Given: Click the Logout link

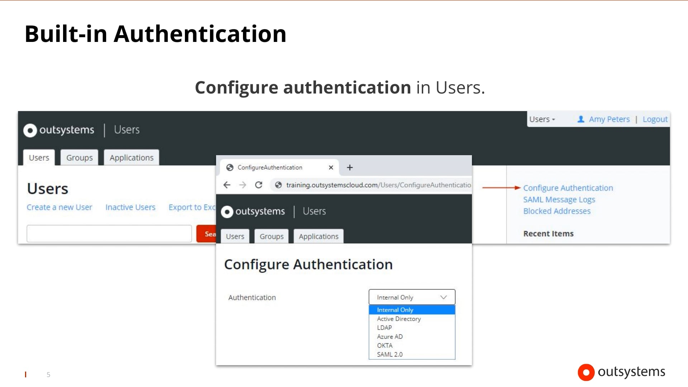Looking at the screenshot, I should tap(655, 119).
